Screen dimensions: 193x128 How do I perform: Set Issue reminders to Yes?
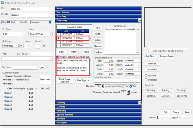coord(123,86)
